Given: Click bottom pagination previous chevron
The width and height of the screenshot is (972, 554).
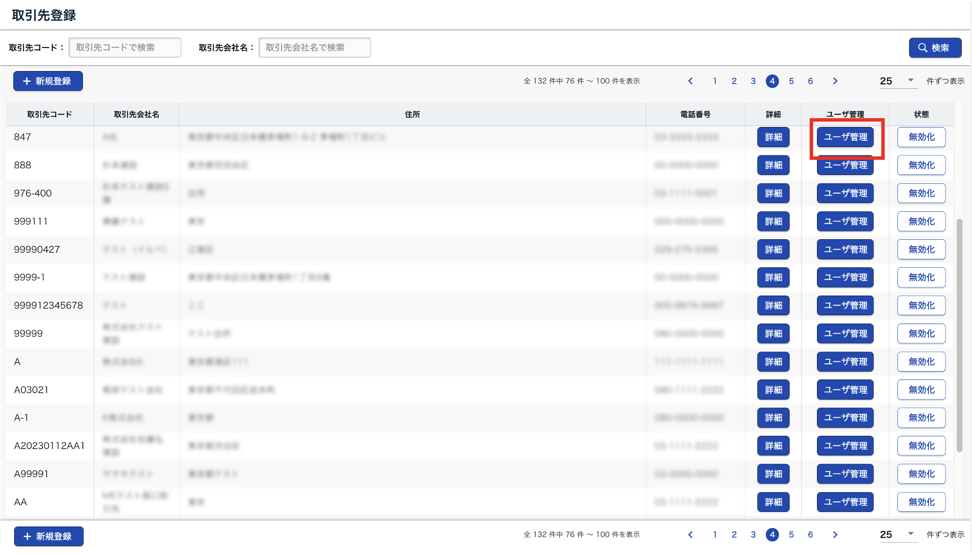Looking at the screenshot, I should click(691, 534).
